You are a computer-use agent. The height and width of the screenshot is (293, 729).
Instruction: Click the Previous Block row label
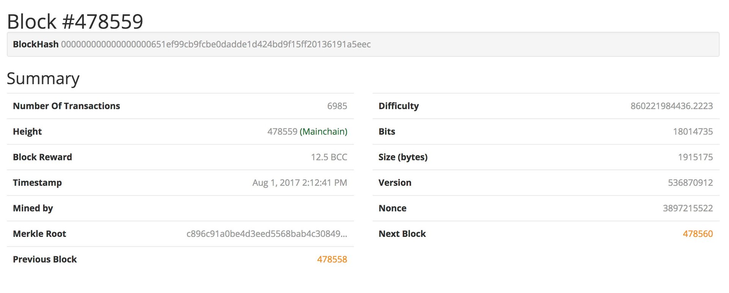(x=45, y=259)
